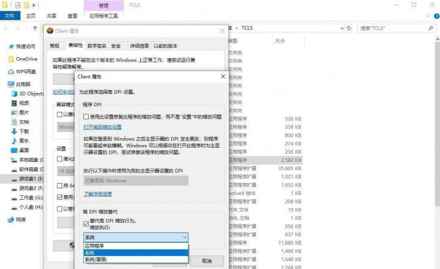Sort by the 大小 column header
Viewport: 440px width, 269px height.
[280, 41]
